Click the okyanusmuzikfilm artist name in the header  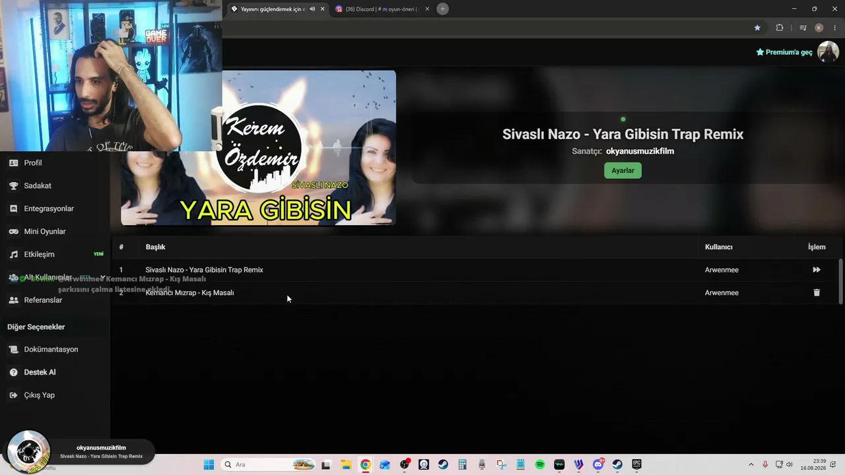pyautogui.click(x=640, y=151)
